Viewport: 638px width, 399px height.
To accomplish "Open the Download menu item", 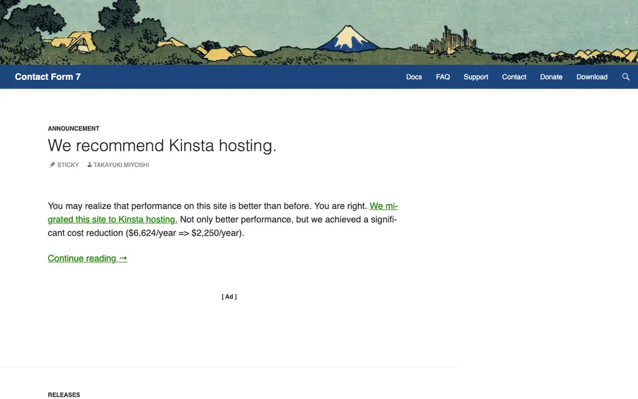I will point(592,77).
